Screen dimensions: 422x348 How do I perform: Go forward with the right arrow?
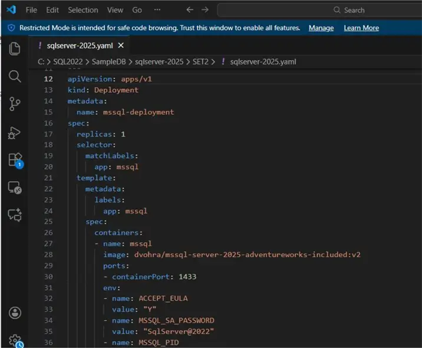[205, 10]
